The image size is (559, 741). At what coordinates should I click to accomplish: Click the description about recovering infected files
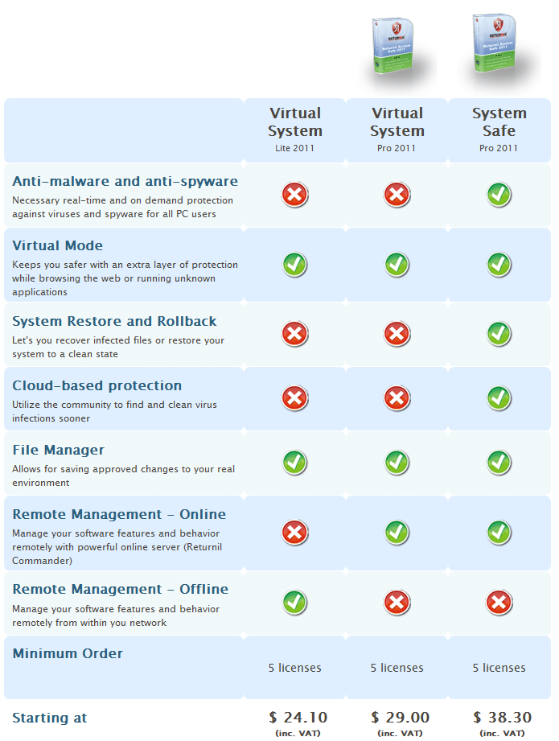pyautogui.click(x=118, y=347)
